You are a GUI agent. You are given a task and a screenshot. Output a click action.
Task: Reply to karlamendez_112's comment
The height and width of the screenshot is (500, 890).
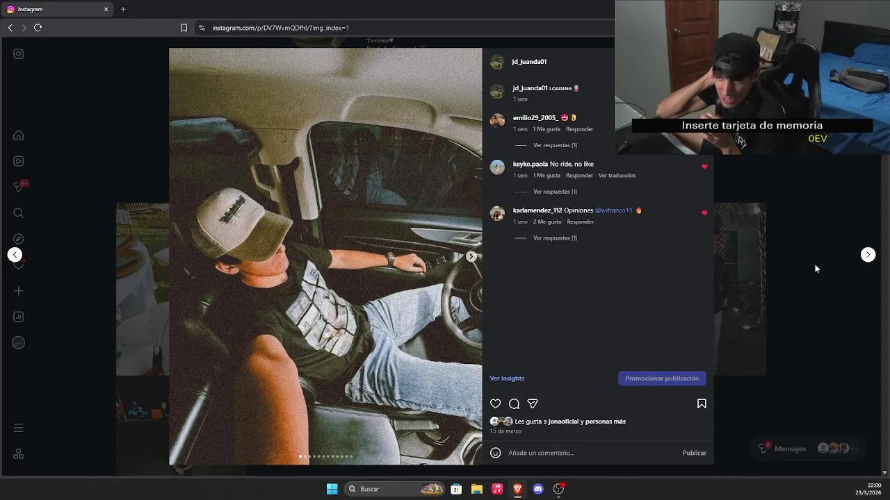(581, 222)
